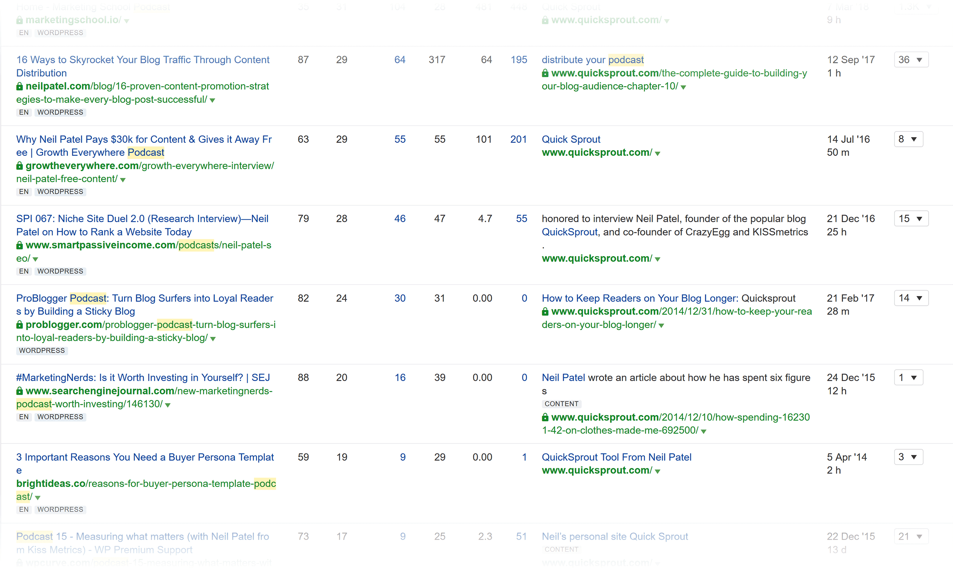
Task: Click WORDPRESS tag under problogger.com URL
Action: pos(42,351)
